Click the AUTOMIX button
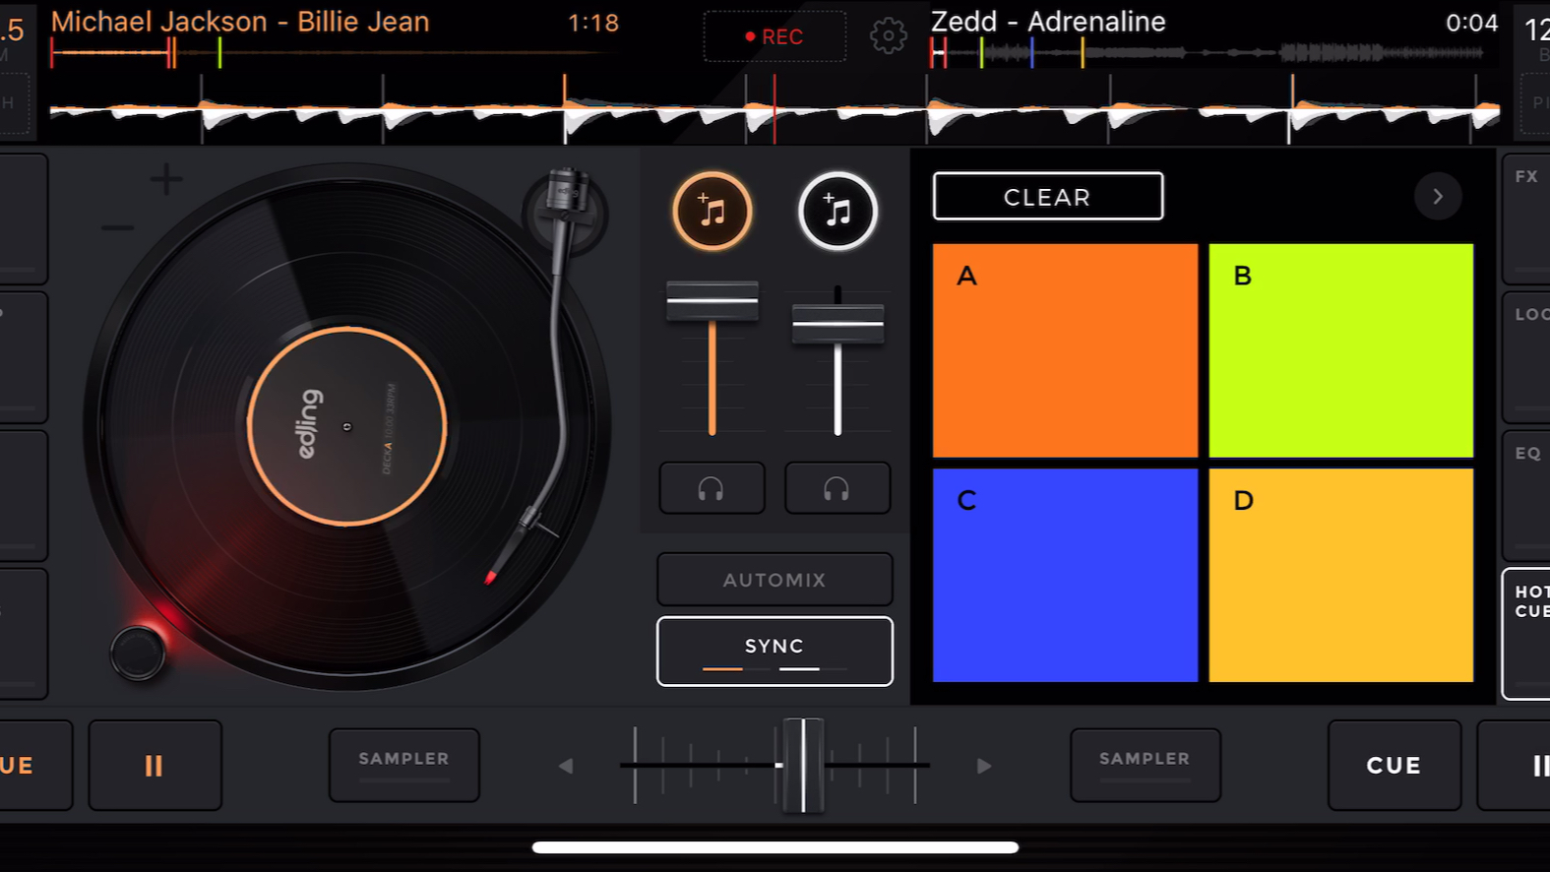The image size is (1550, 872). point(775,580)
